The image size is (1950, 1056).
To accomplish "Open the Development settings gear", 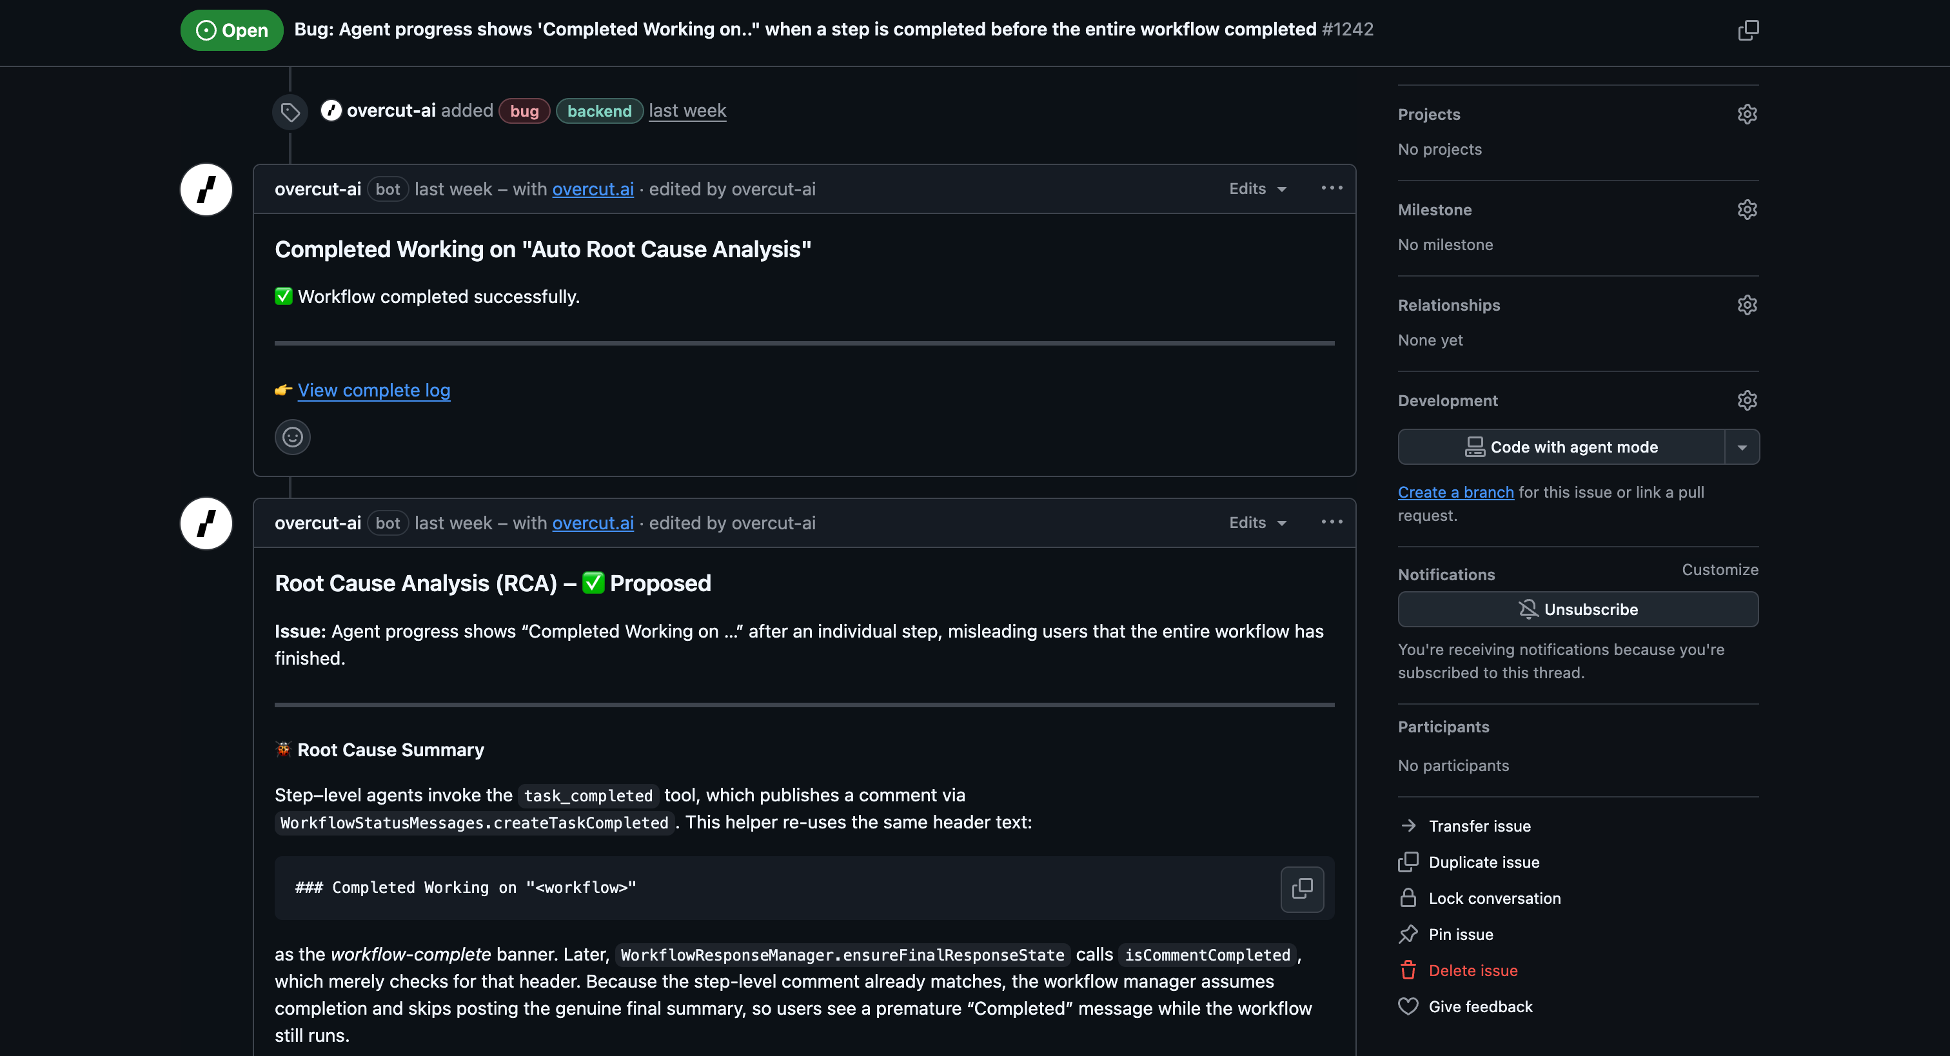I will point(1746,400).
